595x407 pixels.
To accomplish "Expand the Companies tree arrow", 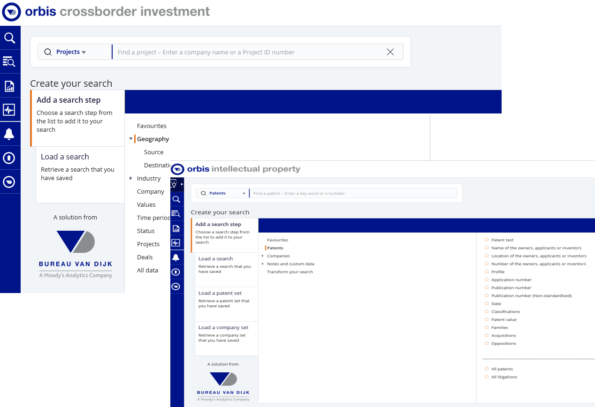I will tap(263, 256).
